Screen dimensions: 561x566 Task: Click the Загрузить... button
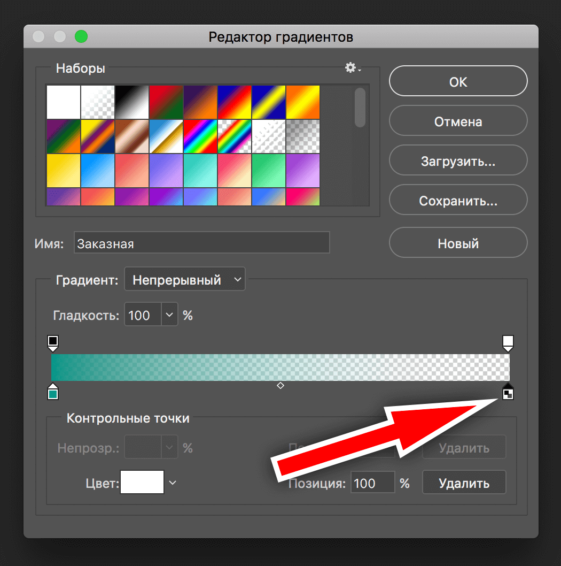[458, 162]
